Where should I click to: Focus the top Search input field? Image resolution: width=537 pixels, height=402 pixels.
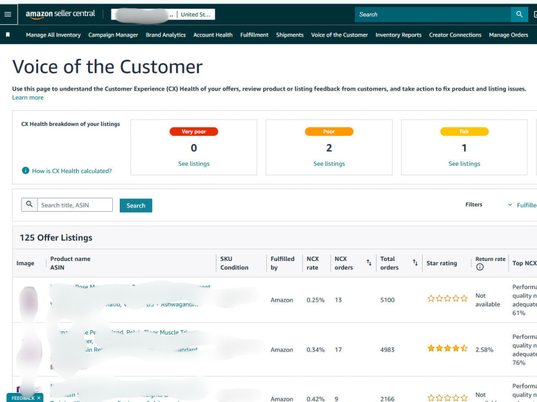point(433,14)
